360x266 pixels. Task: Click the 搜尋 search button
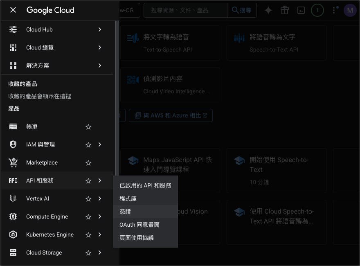click(242, 11)
